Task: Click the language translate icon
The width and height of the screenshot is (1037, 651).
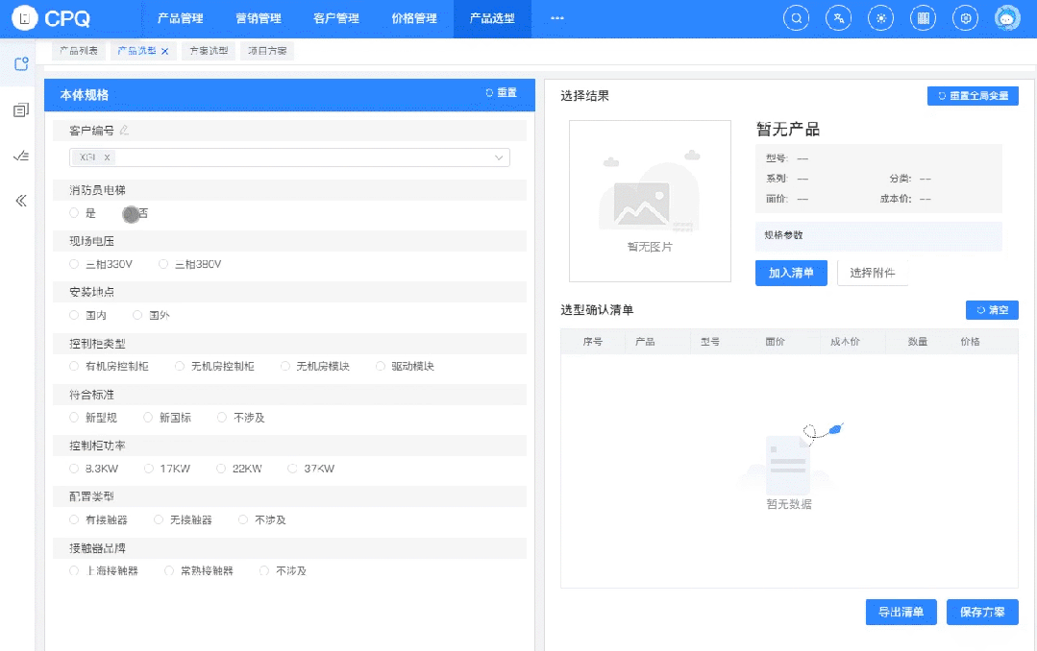Action: pos(839,18)
